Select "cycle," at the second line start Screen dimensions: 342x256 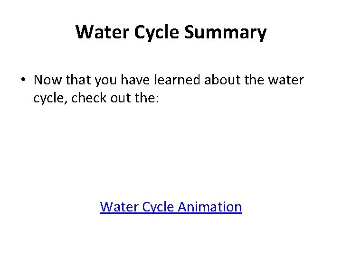[x=50, y=99]
